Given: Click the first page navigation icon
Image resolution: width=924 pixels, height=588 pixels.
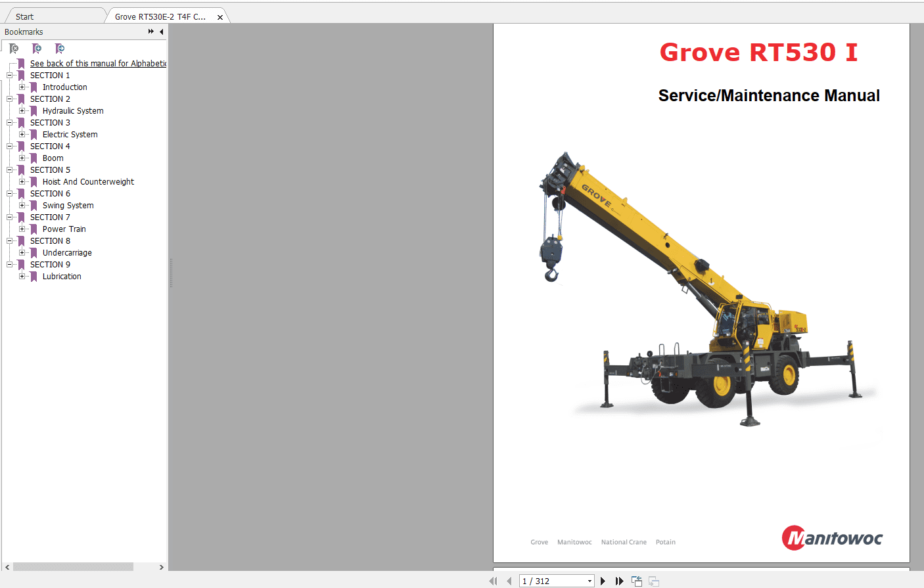Looking at the screenshot, I should point(493,581).
